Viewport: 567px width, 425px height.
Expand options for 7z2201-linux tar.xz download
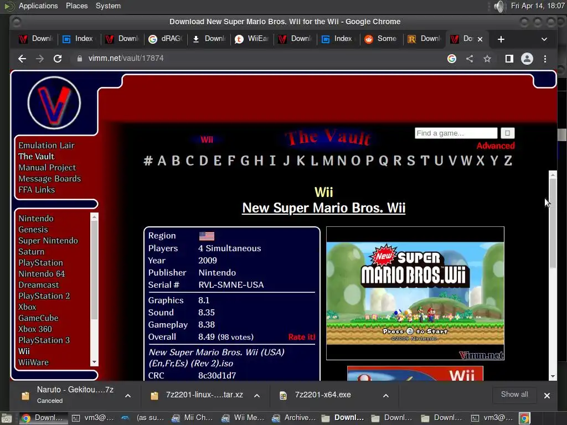(257, 396)
